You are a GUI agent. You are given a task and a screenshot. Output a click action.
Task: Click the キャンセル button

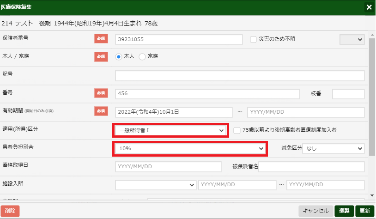[315, 211]
